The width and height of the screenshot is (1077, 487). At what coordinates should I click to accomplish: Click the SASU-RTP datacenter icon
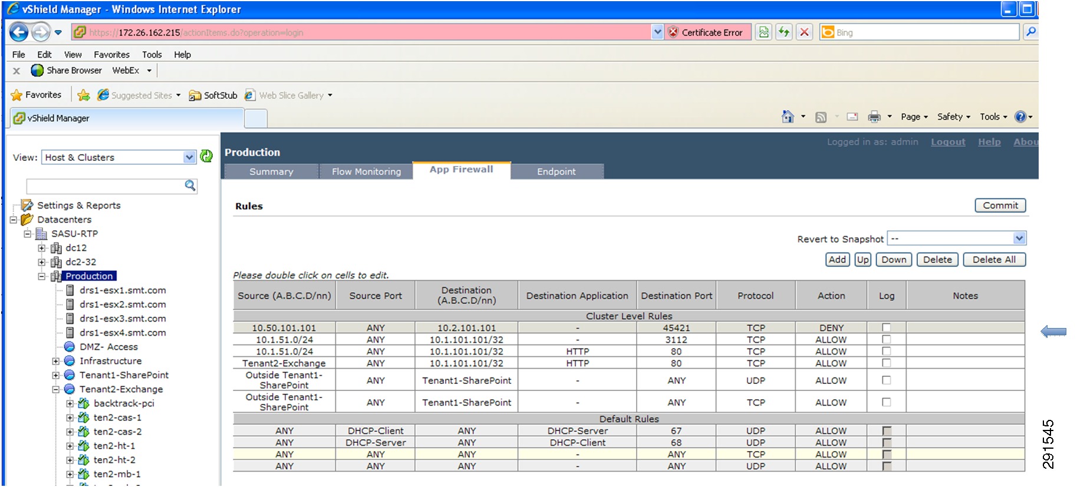(41, 234)
